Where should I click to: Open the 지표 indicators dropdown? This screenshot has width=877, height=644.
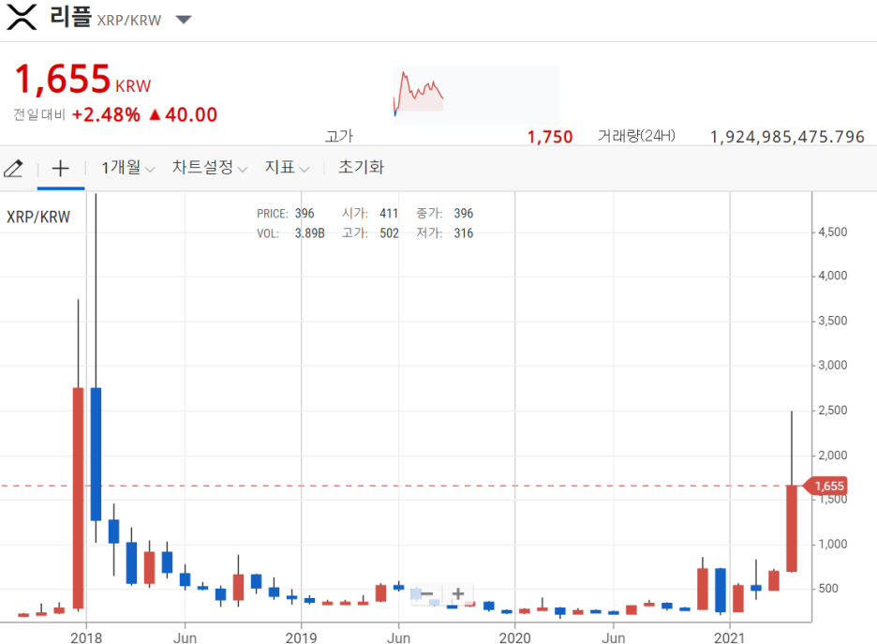pyautogui.click(x=287, y=167)
